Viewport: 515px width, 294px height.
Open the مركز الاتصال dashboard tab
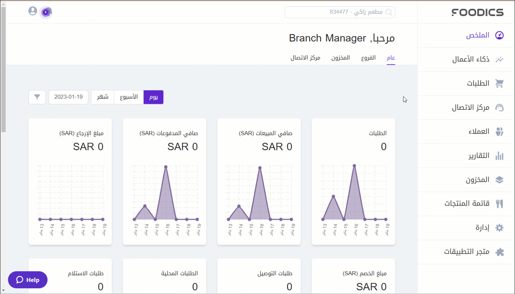(305, 58)
